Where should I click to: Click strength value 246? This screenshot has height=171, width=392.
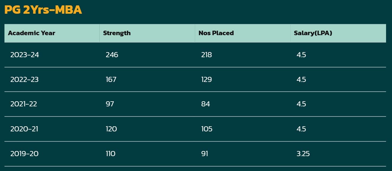click(112, 55)
